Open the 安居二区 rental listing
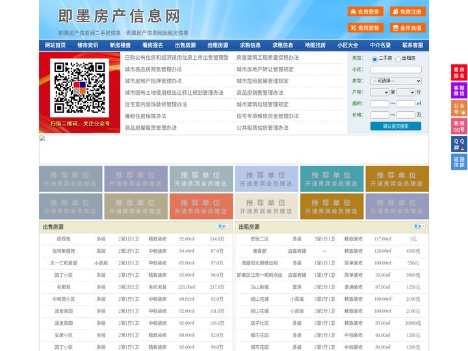 (259, 239)
